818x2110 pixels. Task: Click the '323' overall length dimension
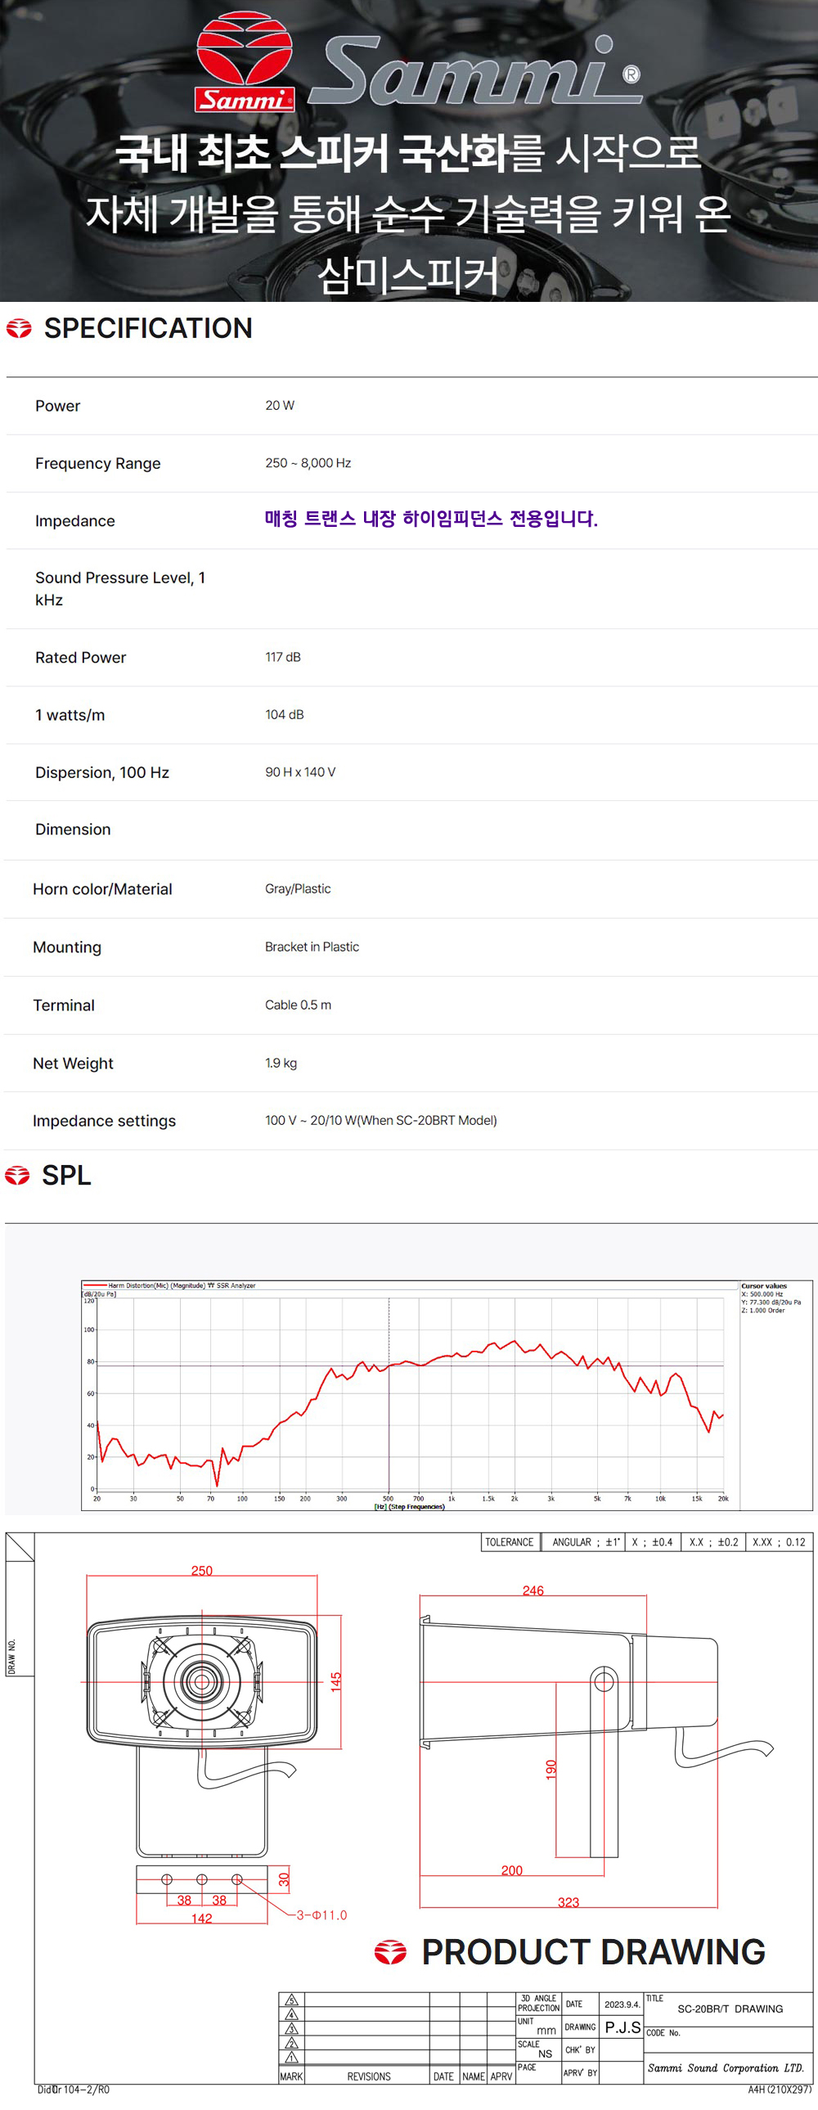point(569,1903)
